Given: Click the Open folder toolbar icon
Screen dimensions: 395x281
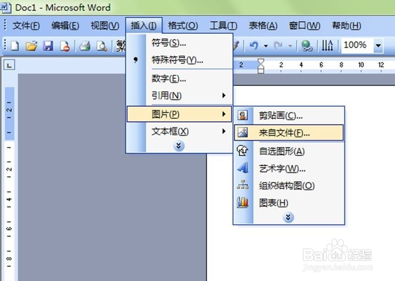Looking at the screenshot, I should (32, 46).
